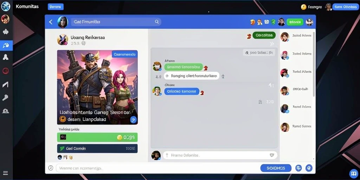Click the gold coin icon in the top bar
The height and width of the screenshot is (180, 360).
click(x=303, y=7)
